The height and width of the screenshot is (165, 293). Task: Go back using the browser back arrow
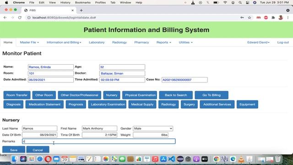coord(5,17)
